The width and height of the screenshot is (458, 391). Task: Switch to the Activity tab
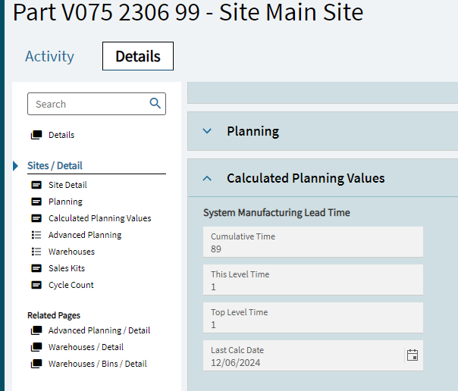click(x=49, y=56)
